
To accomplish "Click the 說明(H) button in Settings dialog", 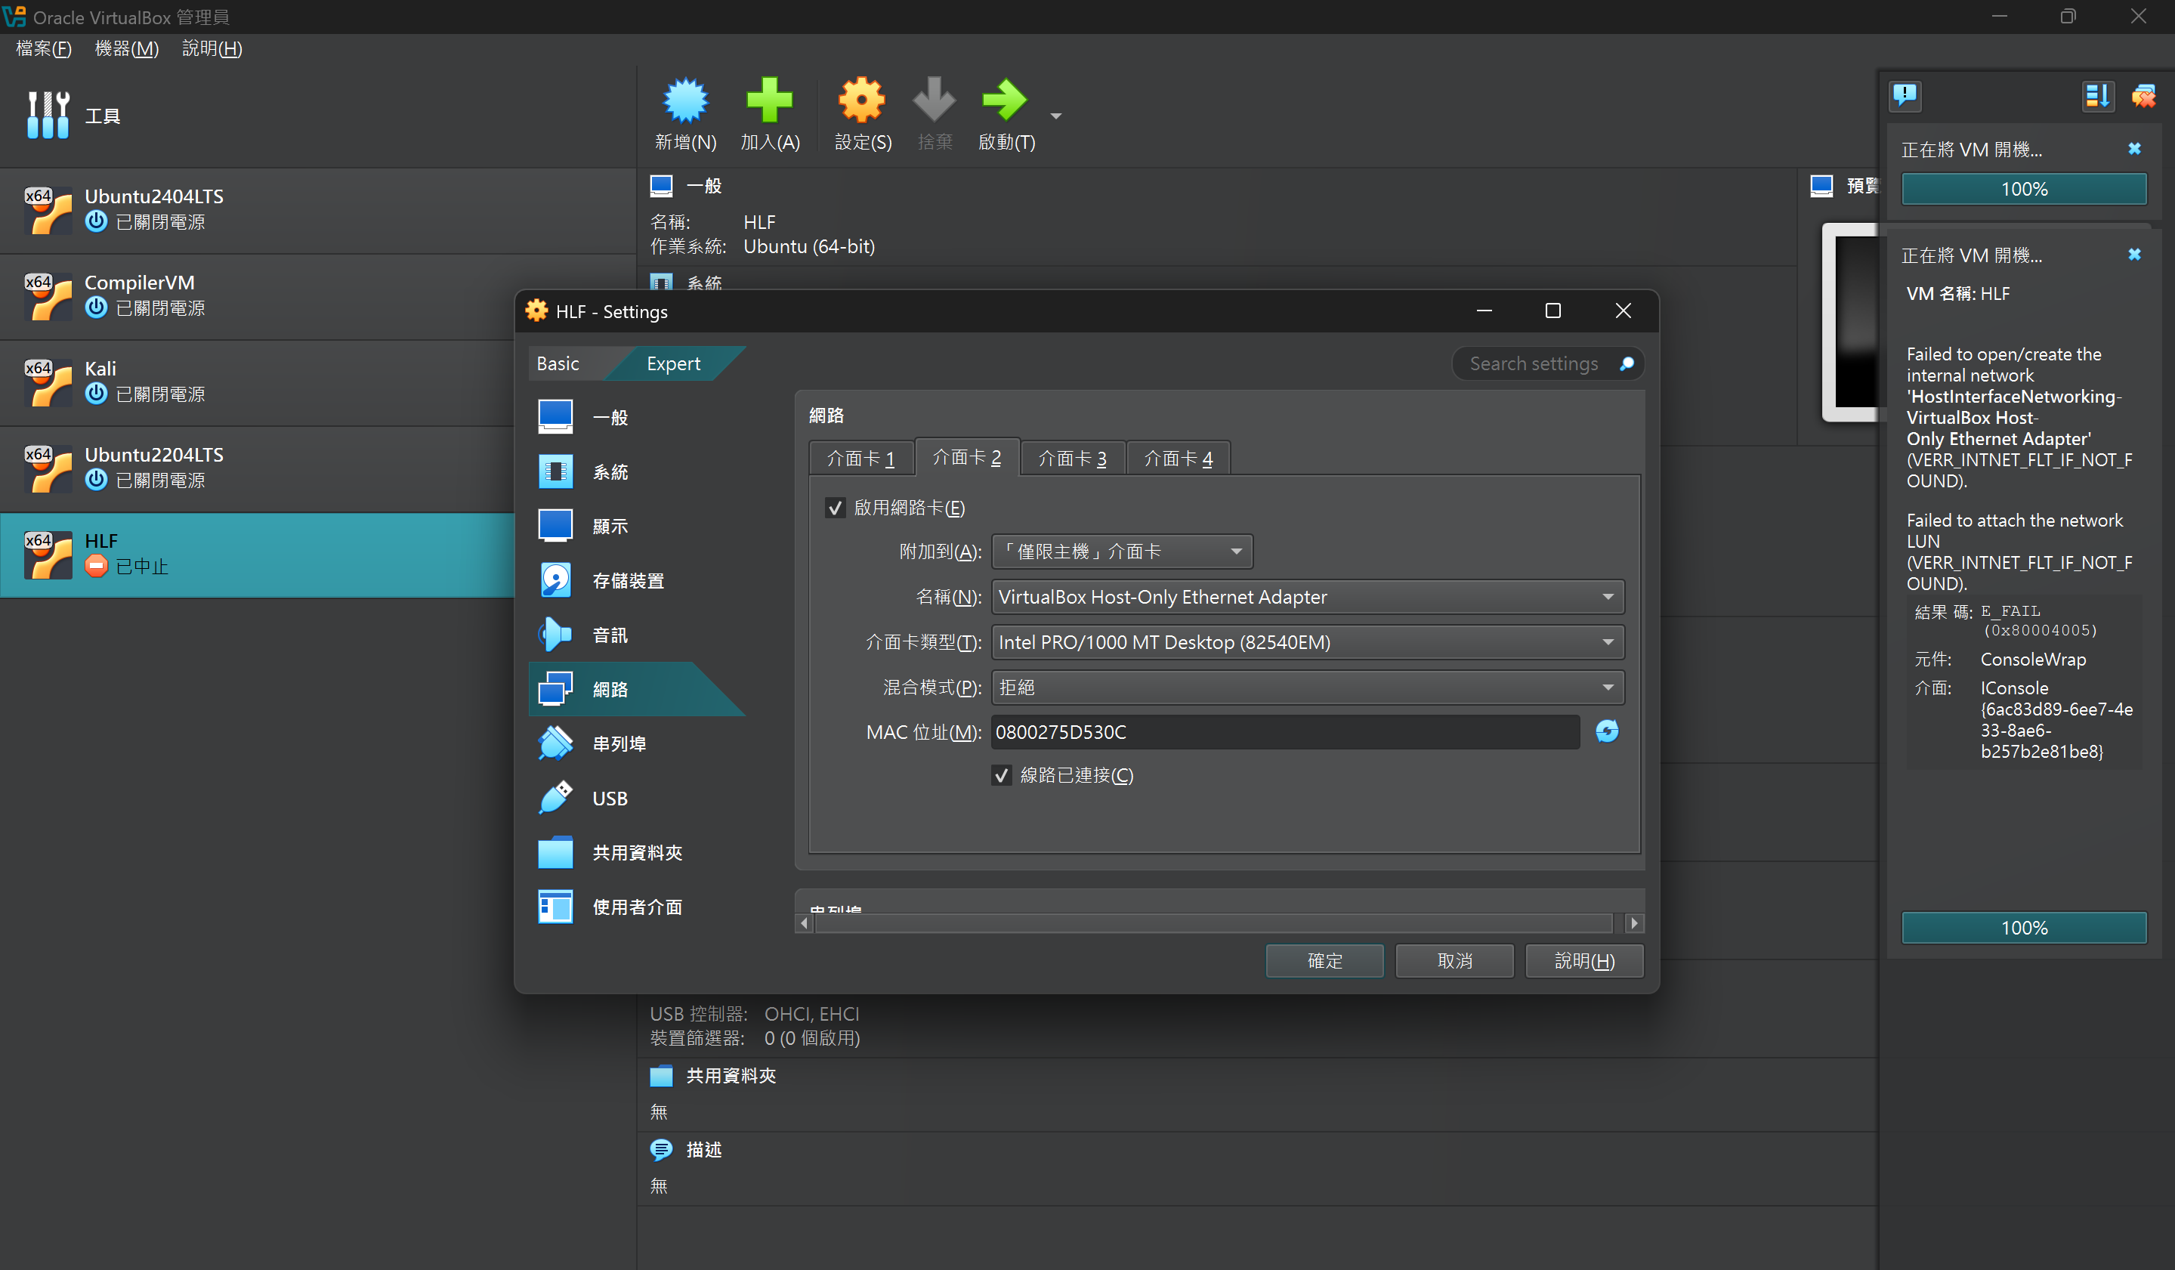I will click(x=1585, y=961).
